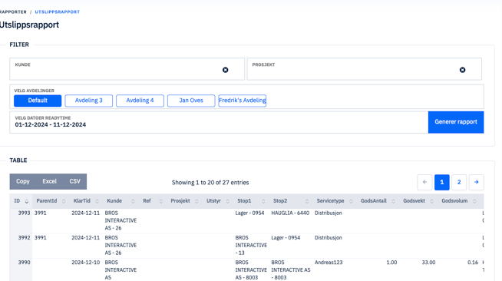The height and width of the screenshot is (281, 502).
Task: Sort by Stop2 column
Action: click(x=291, y=201)
